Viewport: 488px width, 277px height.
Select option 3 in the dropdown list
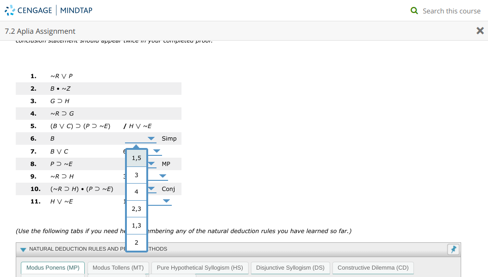[136, 175]
